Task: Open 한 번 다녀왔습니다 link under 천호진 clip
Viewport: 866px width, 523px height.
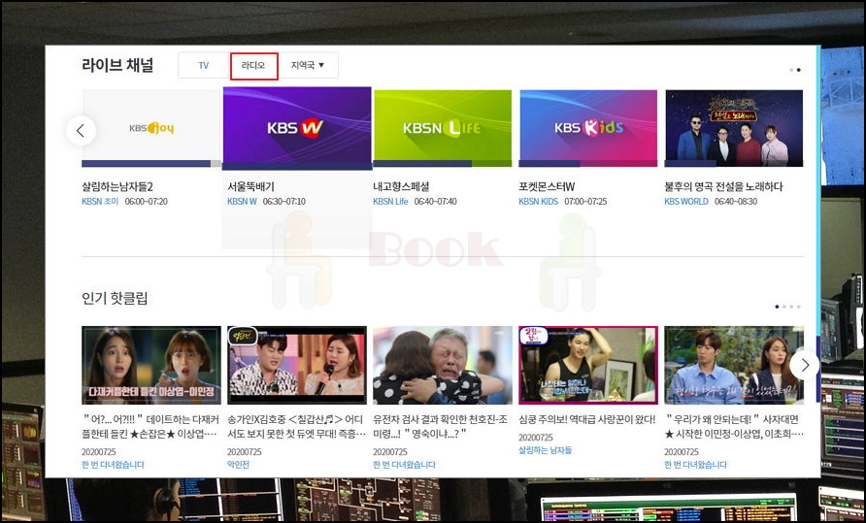Action: pyautogui.click(x=404, y=465)
